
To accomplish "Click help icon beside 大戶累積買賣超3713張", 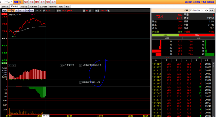I will point(80,66).
